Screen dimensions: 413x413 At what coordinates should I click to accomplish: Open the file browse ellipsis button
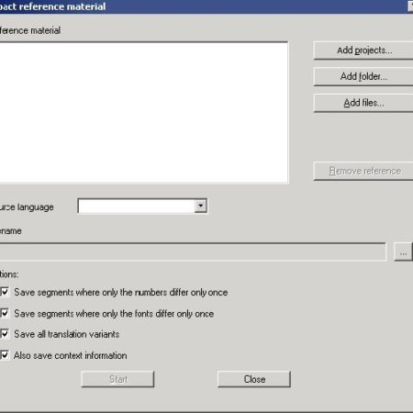tap(403, 252)
